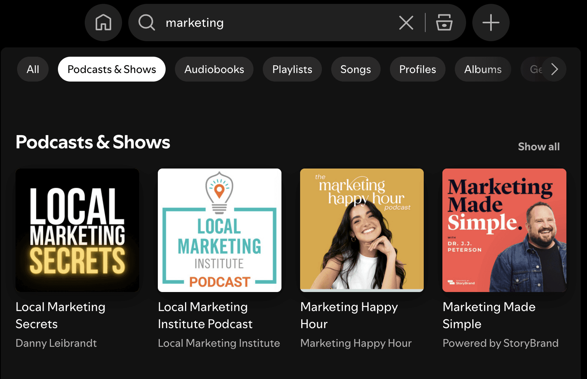The image size is (587, 379).
Task: Show all Podcasts & Shows results
Action: point(538,146)
